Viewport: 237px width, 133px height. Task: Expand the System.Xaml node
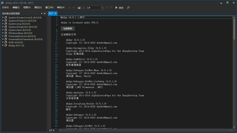3,30
